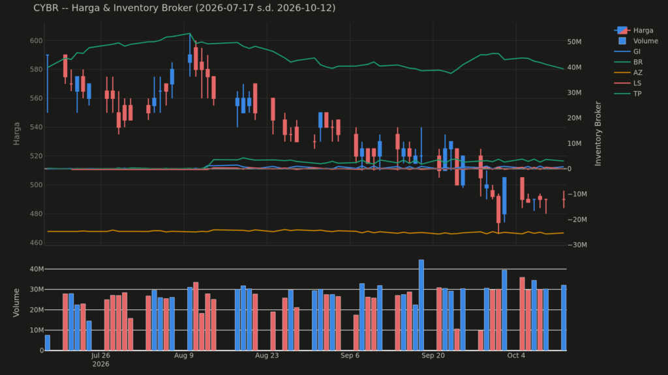The image size is (668, 375).
Task: Click the −30M inventory tick label
Action: click(577, 245)
